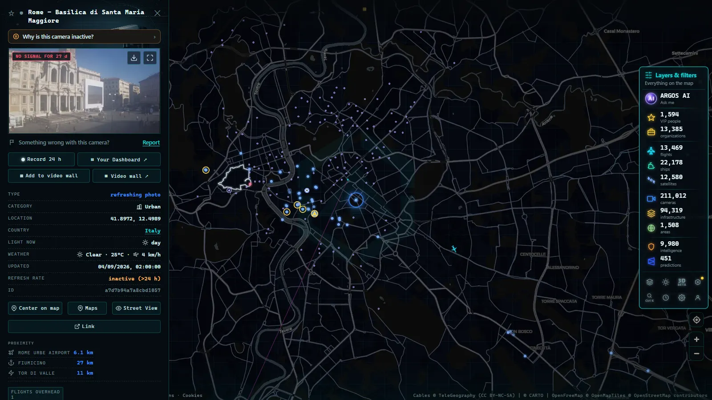Center camera on map
The width and height of the screenshot is (712, 400).
35,308
